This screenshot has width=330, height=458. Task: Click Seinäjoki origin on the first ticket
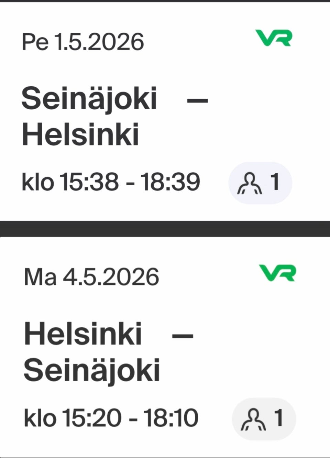(89, 99)
